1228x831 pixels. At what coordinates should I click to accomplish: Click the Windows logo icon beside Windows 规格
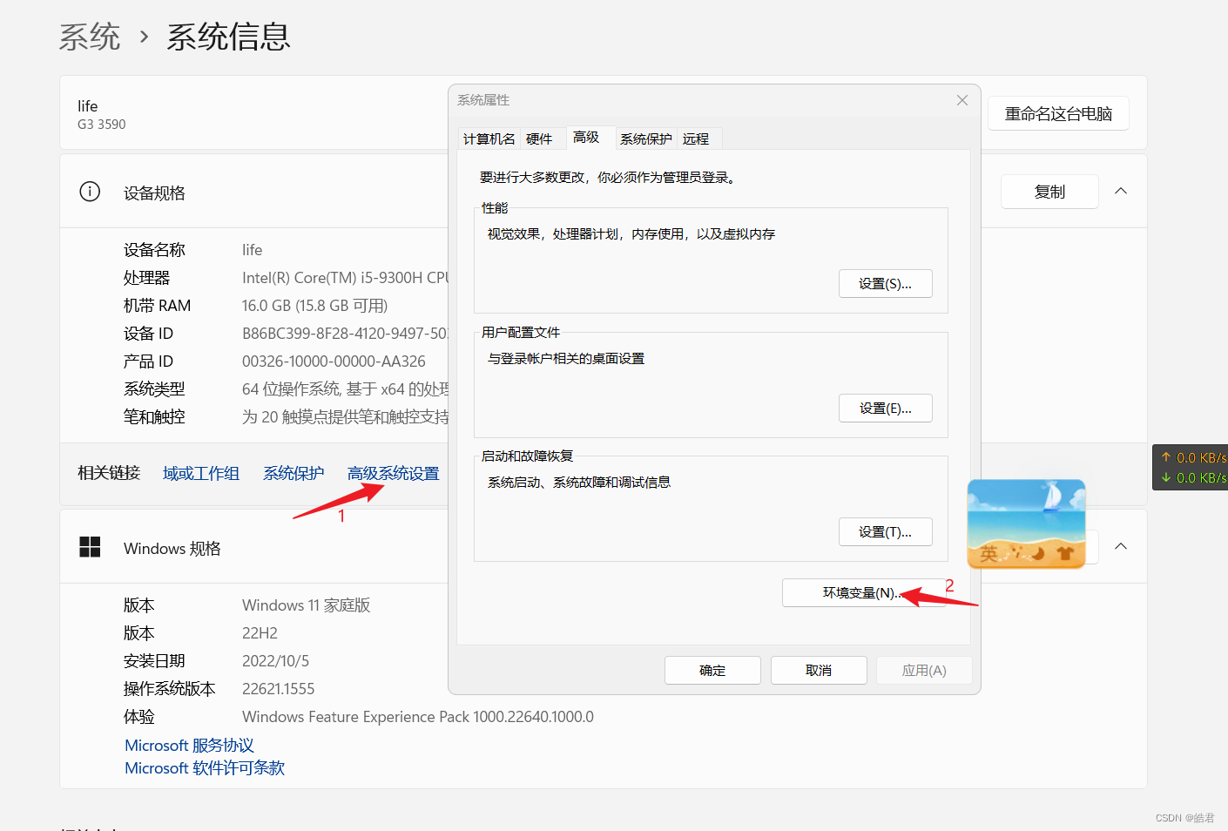coord(90,547)
